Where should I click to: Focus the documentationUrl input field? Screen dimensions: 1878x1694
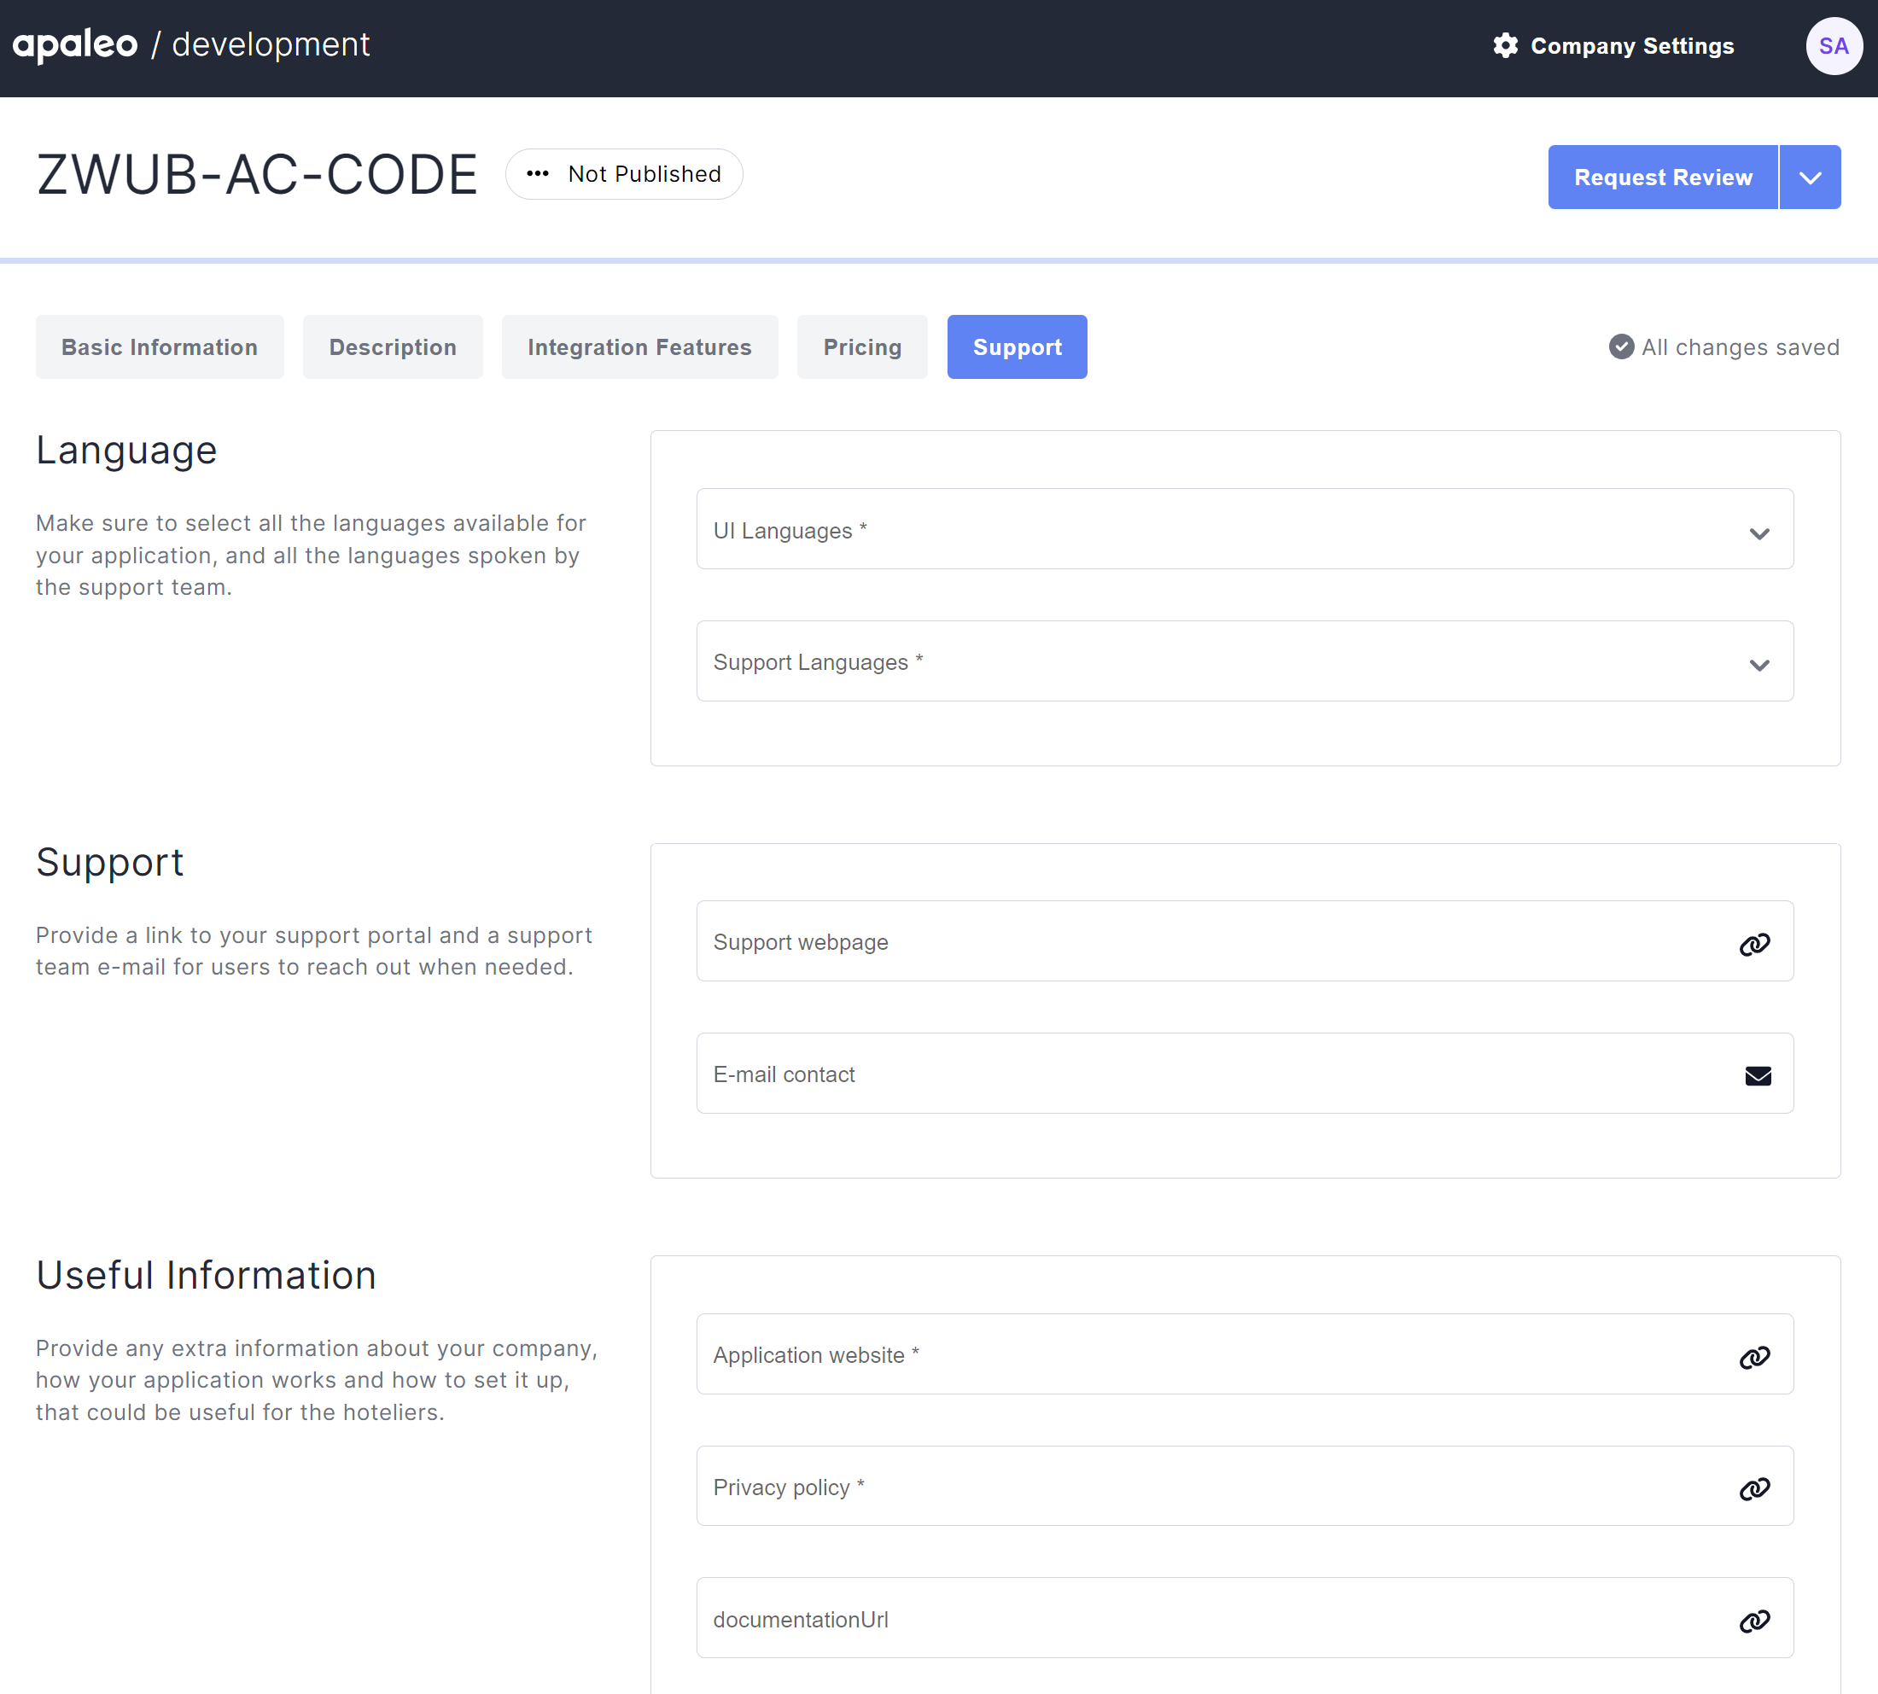1244,1618
